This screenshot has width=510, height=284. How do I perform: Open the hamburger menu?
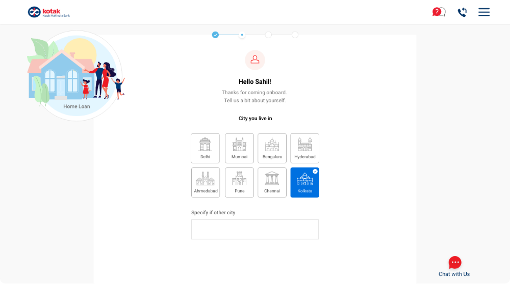click(484, 12)
